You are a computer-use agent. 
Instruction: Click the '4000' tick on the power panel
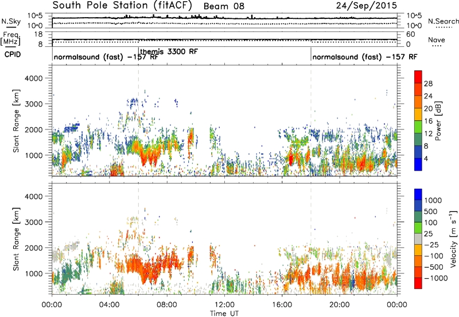[x=33, y=78]
